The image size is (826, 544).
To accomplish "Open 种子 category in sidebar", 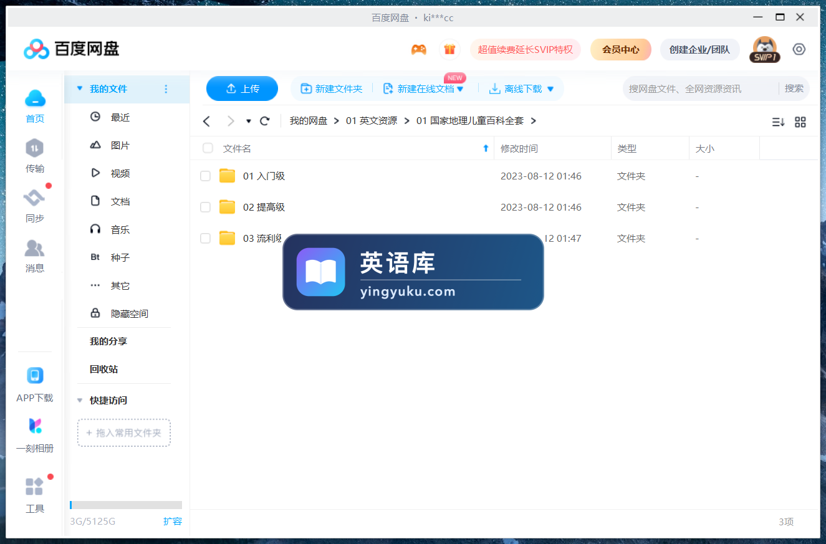I will pyautogui.click(x=120, y=257).
